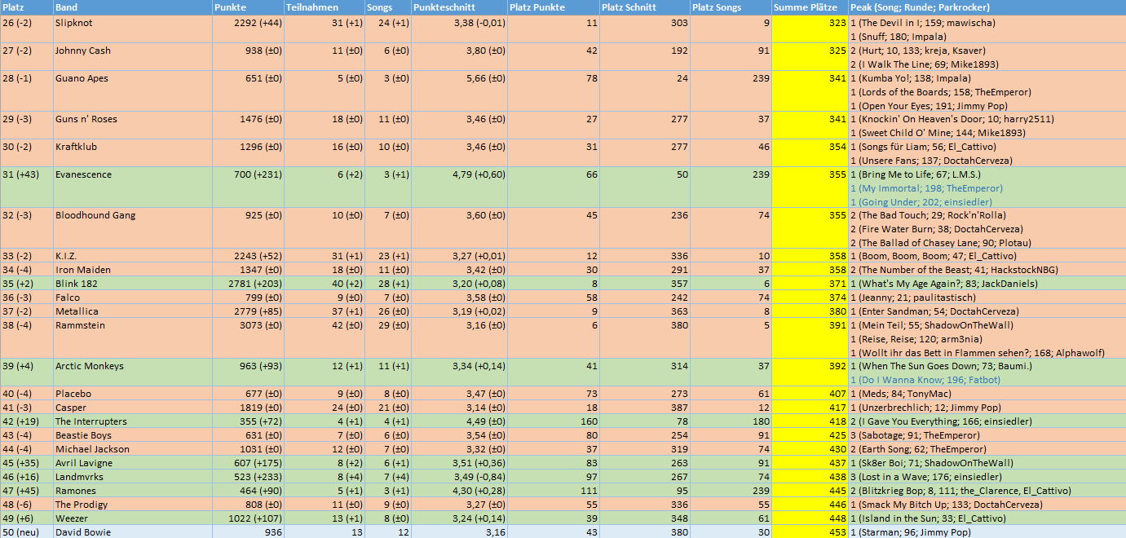Select the 'Platz Punkte' column header
The height and width of the screenshot is (538, 1126).
553,7
